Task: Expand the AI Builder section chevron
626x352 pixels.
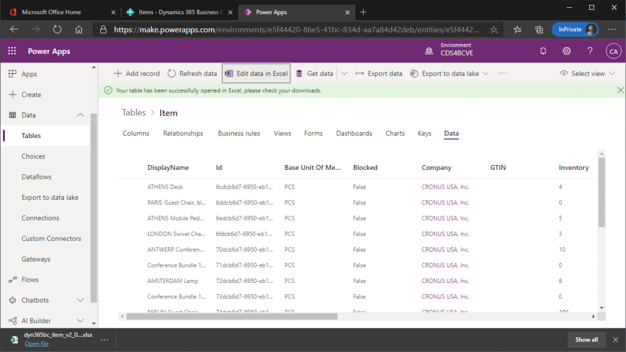Action: click(80, 320)
